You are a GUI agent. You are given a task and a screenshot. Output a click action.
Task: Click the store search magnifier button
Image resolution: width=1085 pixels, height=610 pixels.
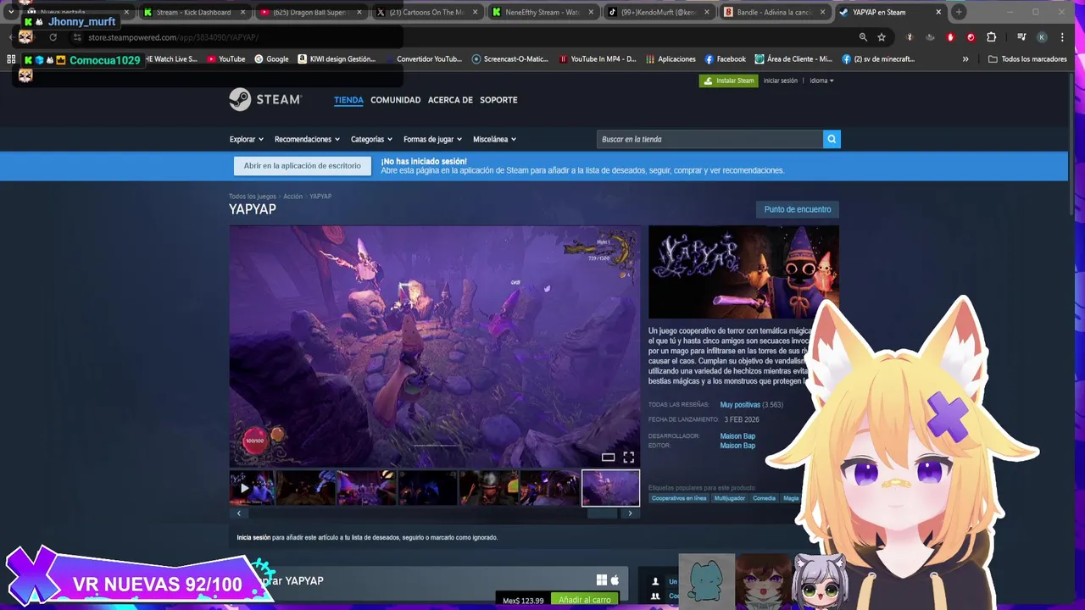point(832,139)
